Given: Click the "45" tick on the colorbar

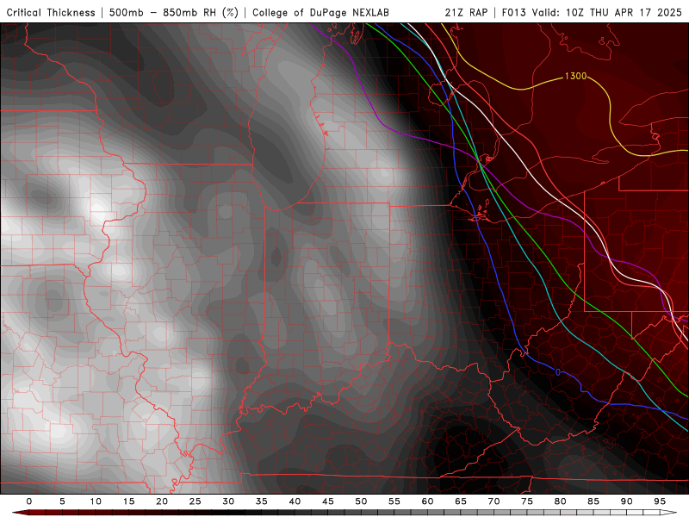Looking at the screenshot, I should [328, 501].
